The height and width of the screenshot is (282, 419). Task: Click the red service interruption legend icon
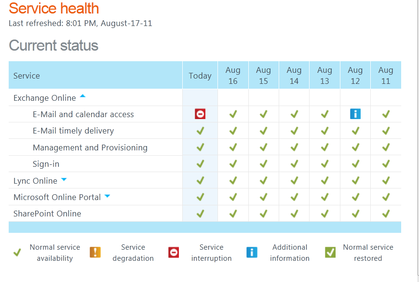[174, 252]
